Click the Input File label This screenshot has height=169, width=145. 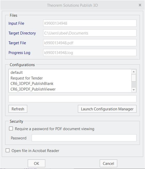point(16,23)
